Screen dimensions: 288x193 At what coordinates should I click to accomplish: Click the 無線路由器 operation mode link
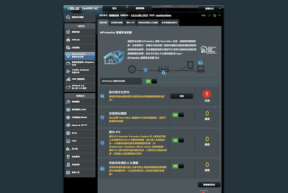[x=114, y=16]
